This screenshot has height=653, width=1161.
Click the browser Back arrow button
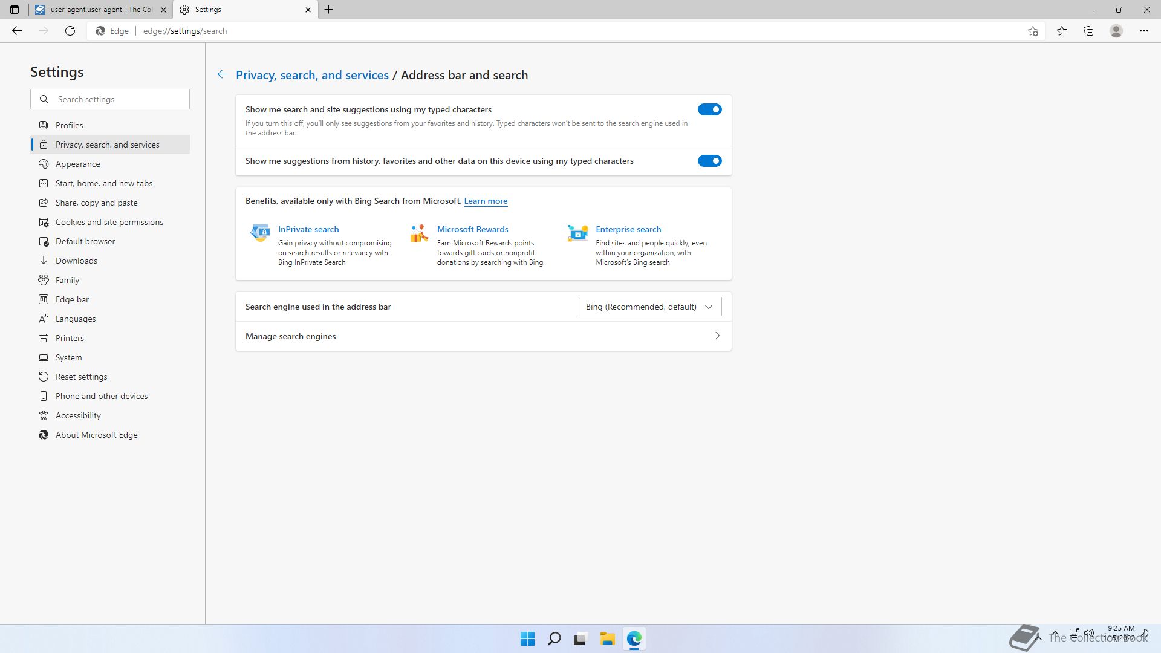(x=17, y=31)
